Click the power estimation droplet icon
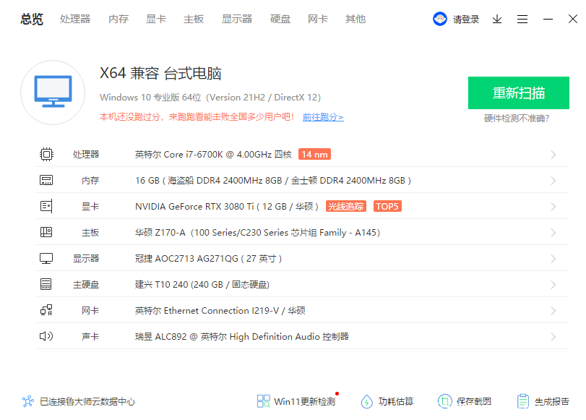This screenshot has width=586, height=420. click(x=366, y=401)
